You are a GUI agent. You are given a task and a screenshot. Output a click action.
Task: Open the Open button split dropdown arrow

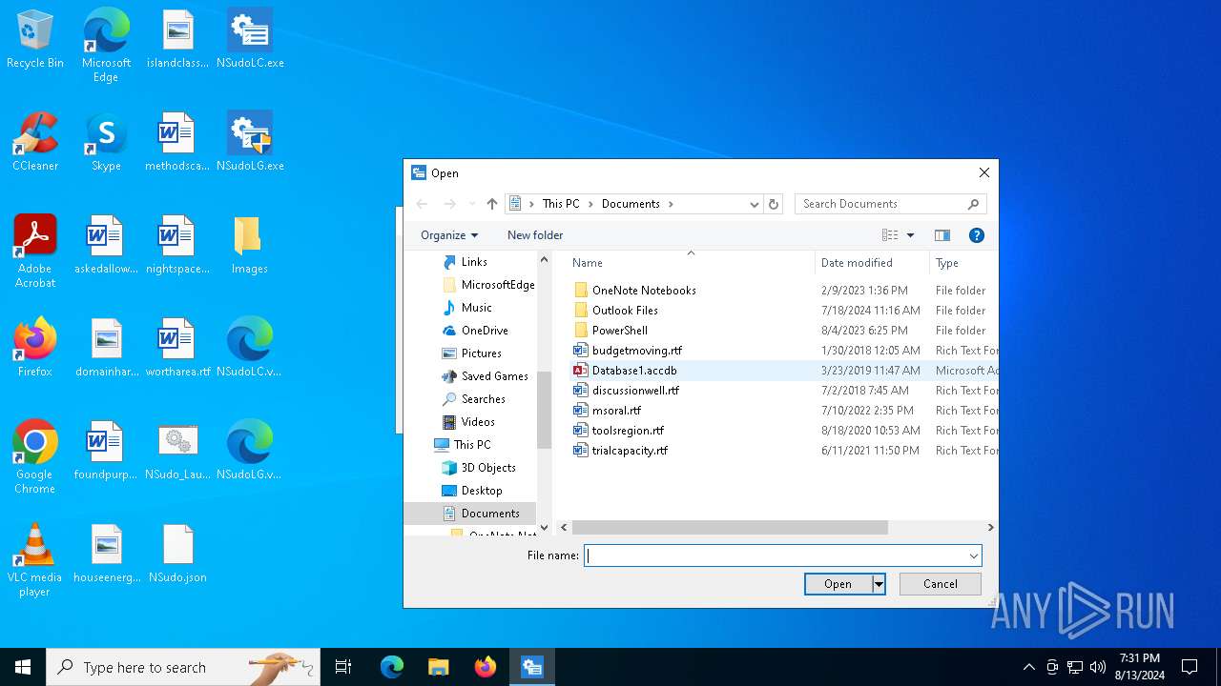(x=879, y=584)
